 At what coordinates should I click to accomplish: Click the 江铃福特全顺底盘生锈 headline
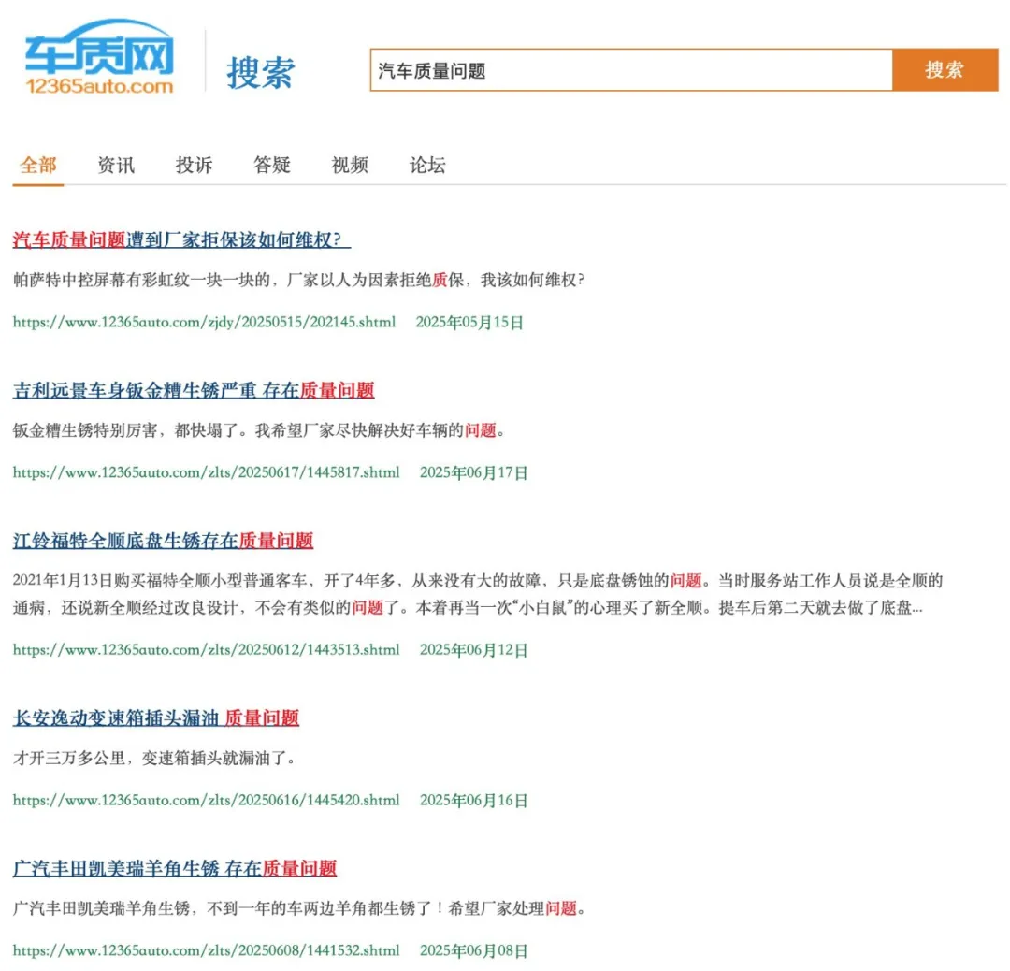coord(162,542)
